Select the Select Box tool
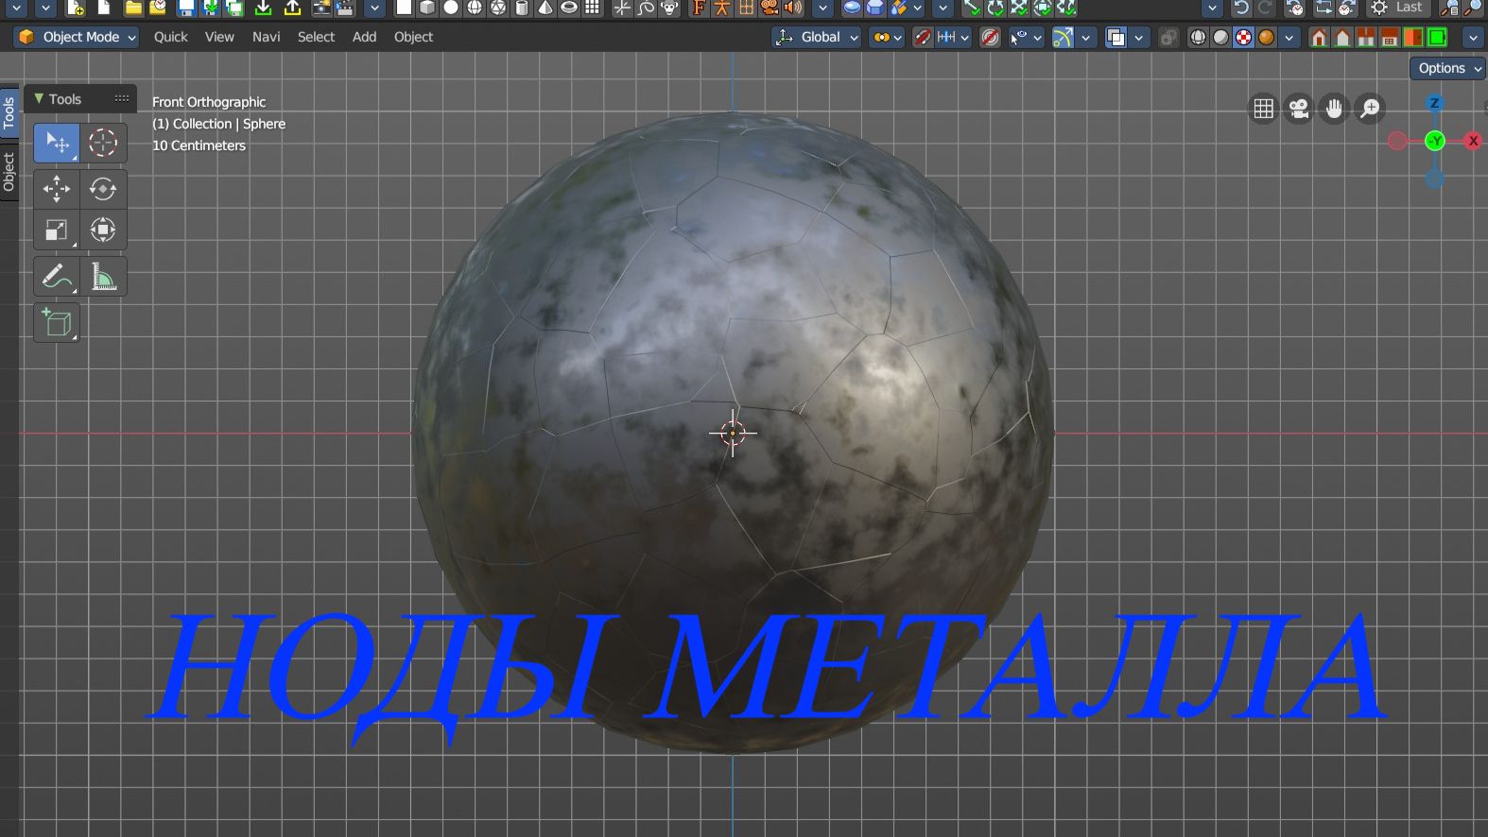This screenshot has width=1488, height=837. point(57,143)
